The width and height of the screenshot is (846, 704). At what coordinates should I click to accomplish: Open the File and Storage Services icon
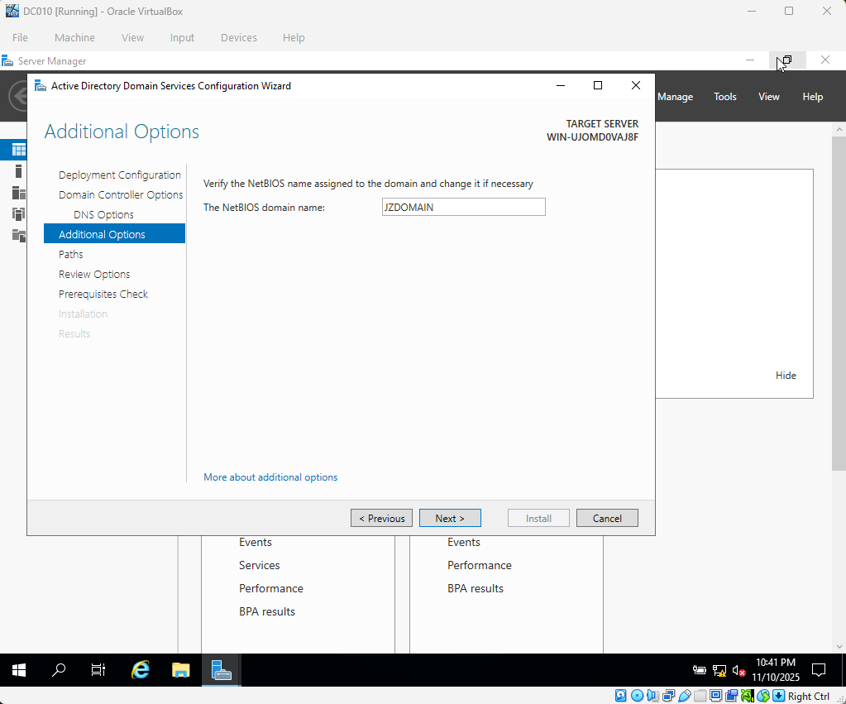(17, 236)
